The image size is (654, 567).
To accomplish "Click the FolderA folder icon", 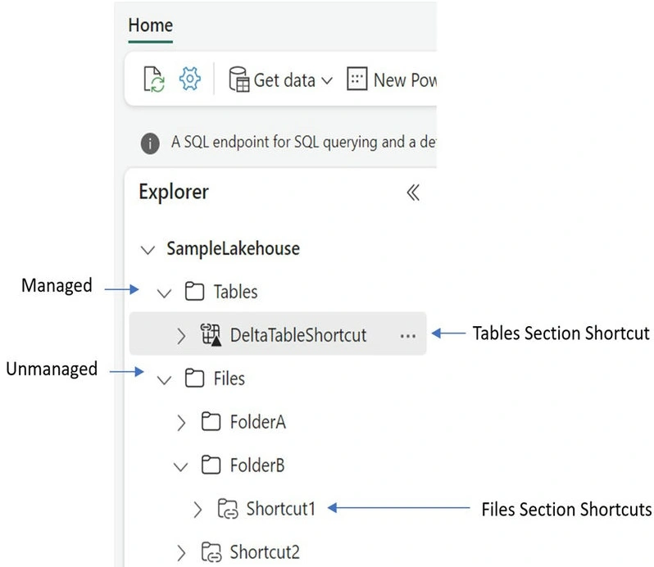I will (x=211, y=421).
